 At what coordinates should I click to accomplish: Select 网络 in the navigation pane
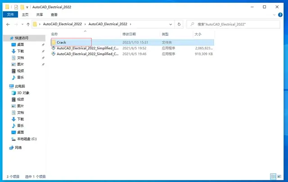(x=18, y=148)
